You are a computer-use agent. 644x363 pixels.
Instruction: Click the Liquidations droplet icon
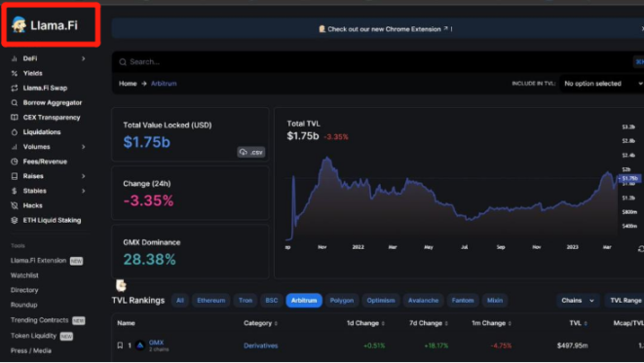pyautogui.click(x=15, y=132)
